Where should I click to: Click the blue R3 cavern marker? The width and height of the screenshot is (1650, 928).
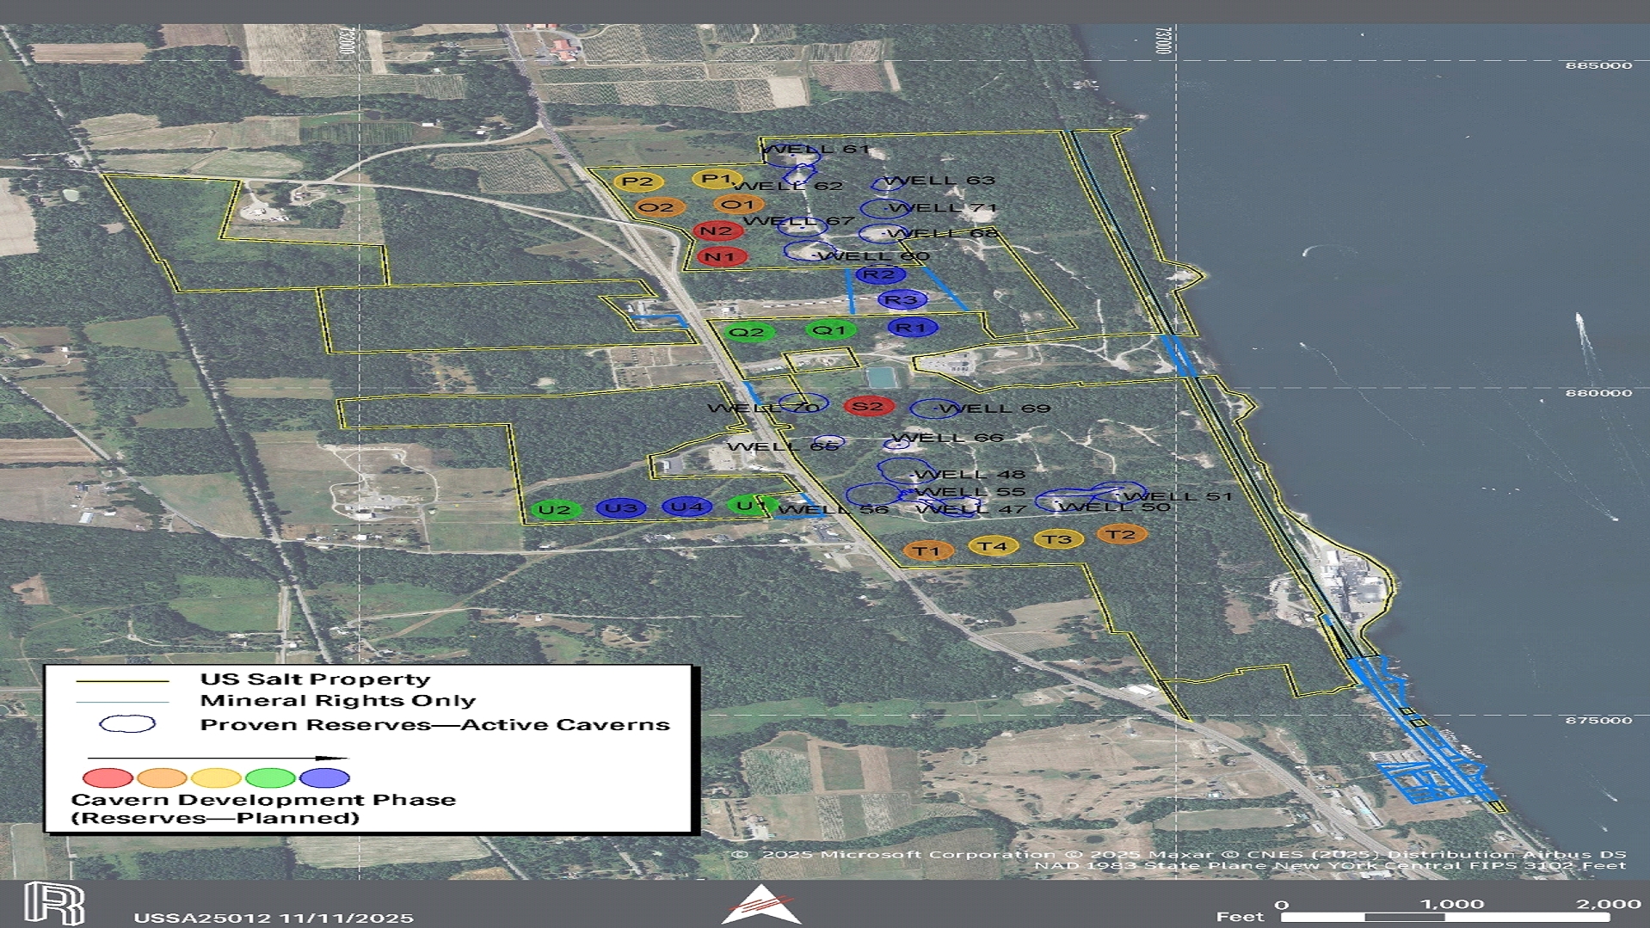coord(902,300)
